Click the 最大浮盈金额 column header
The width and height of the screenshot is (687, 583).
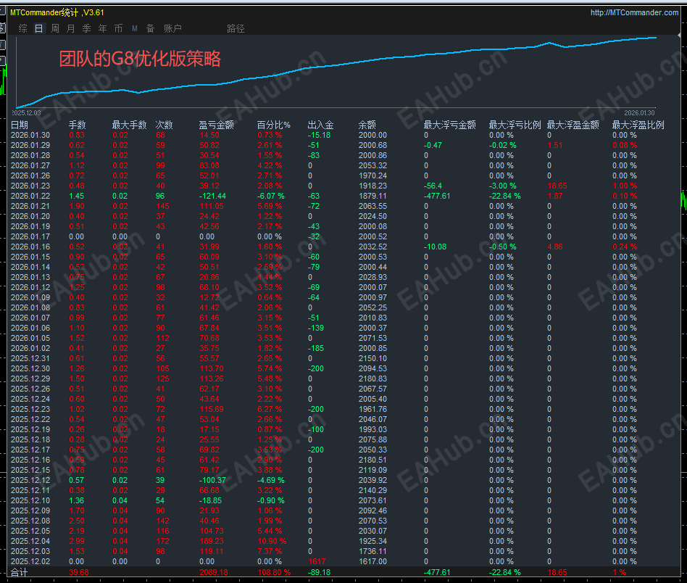tap(572, 125)
